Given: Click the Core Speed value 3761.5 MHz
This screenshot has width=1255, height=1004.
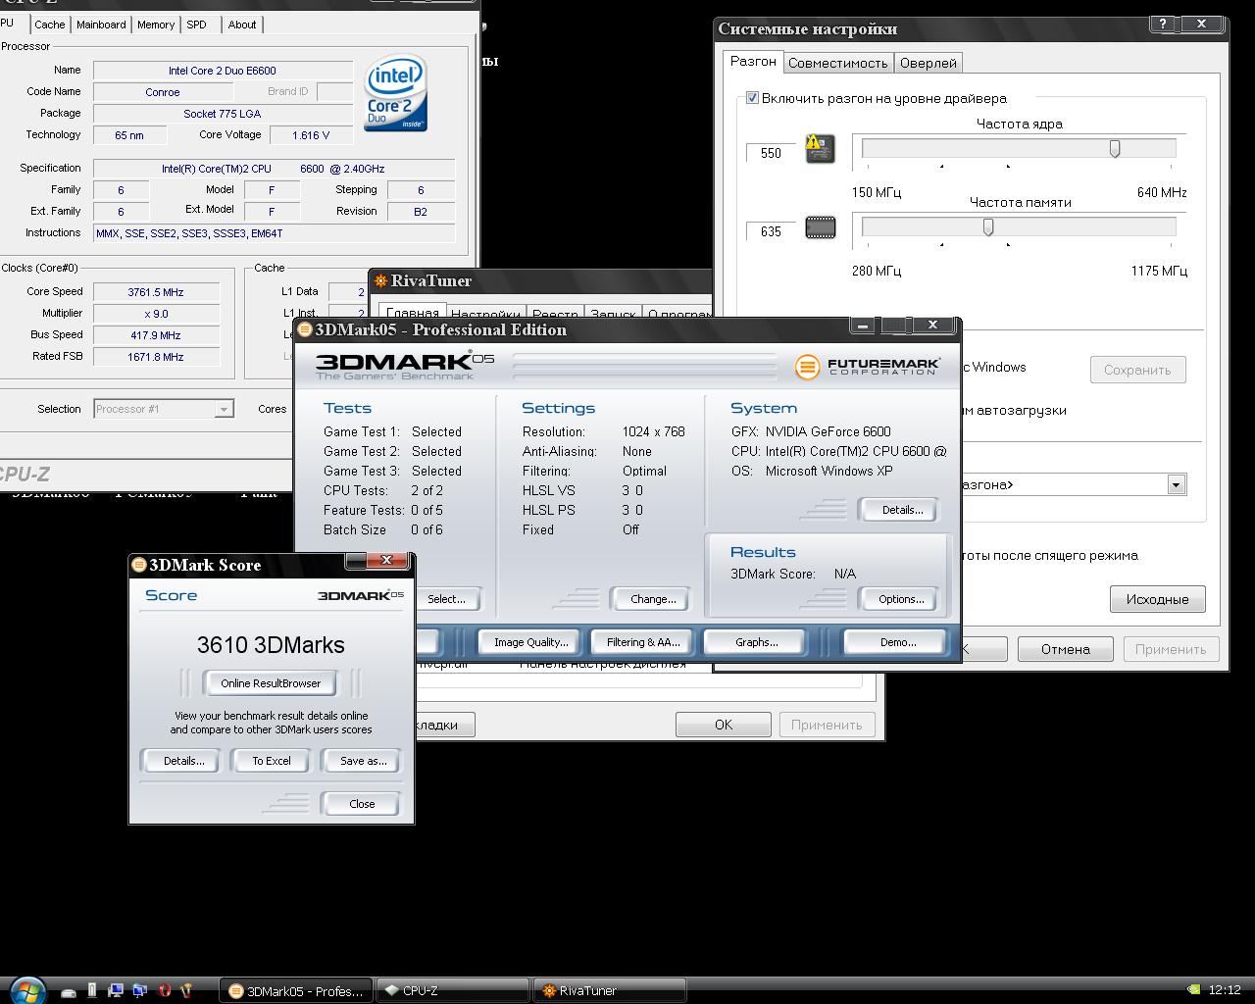Looking at the screenshot, I should [x=156, y=292].
